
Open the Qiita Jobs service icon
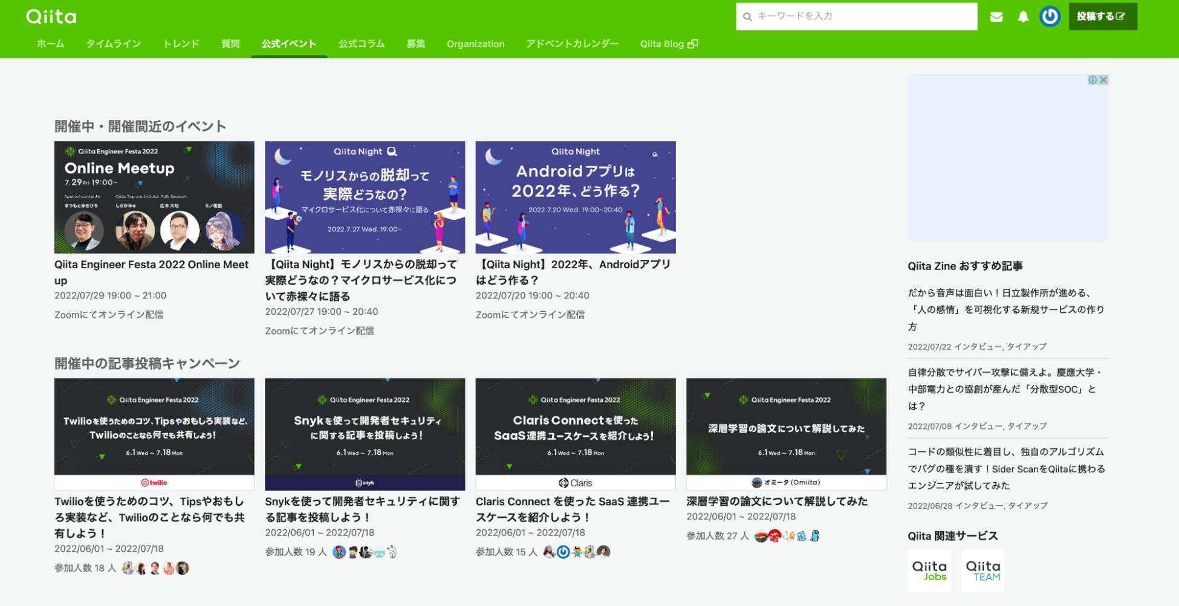click(929, 570)
